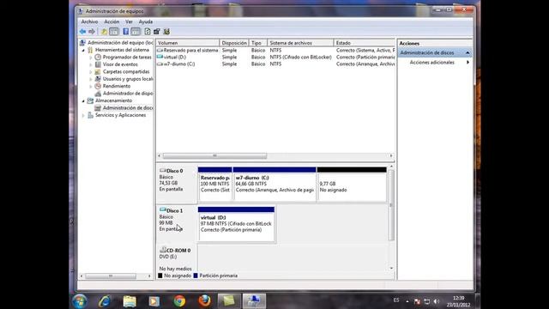
Task: Click the Disco 0 label
Action: tap(174, 171)
